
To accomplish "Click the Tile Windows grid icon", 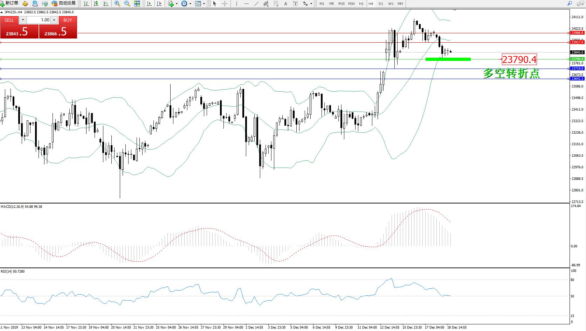I will coord(137,3).
